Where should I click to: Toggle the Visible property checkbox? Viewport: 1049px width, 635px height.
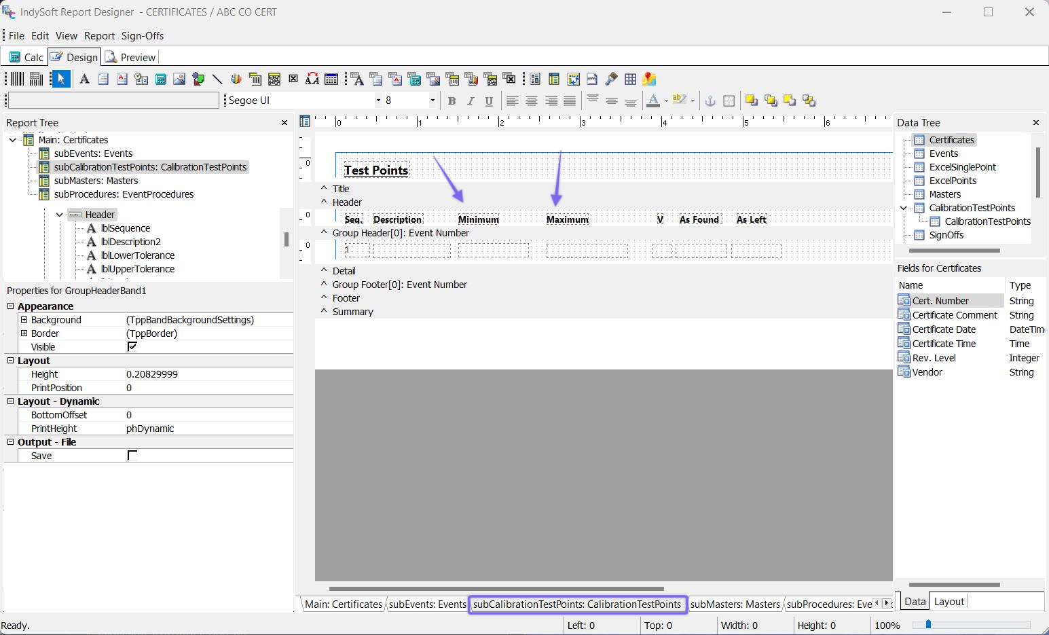132,347
